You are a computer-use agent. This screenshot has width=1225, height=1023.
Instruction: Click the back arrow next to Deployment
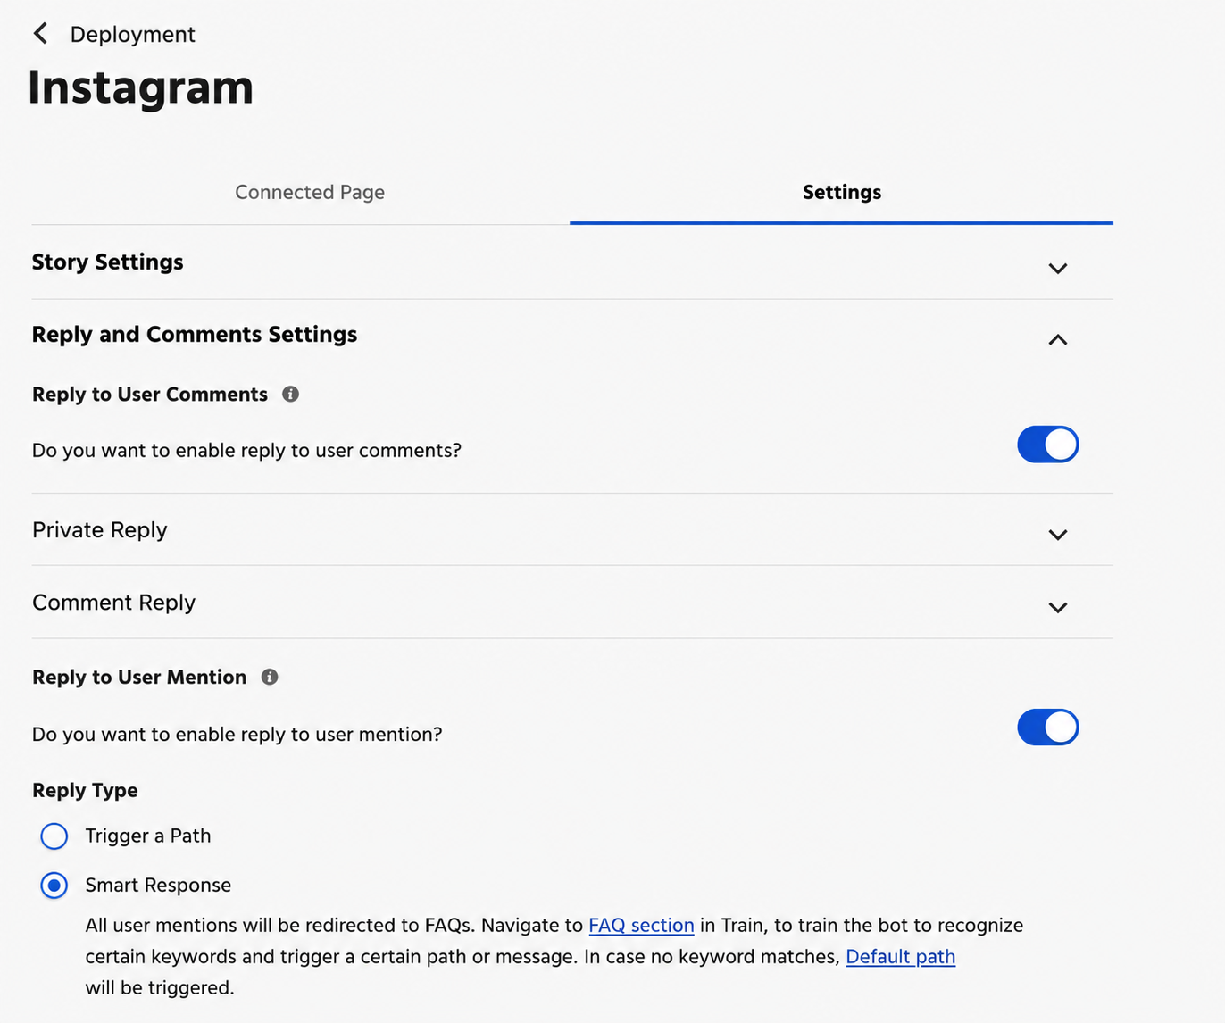pos(40,34)
